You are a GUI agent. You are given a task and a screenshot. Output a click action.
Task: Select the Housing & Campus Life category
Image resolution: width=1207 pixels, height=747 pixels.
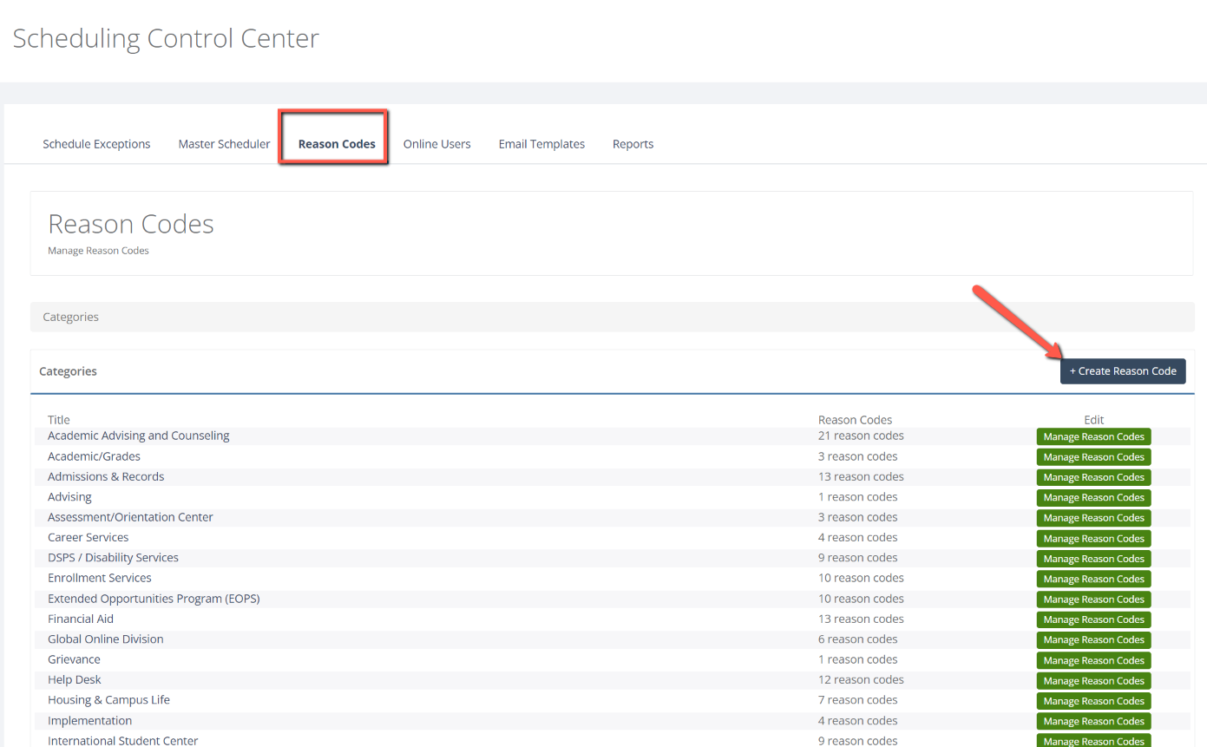pyautogui.click(x=108, y=699)
